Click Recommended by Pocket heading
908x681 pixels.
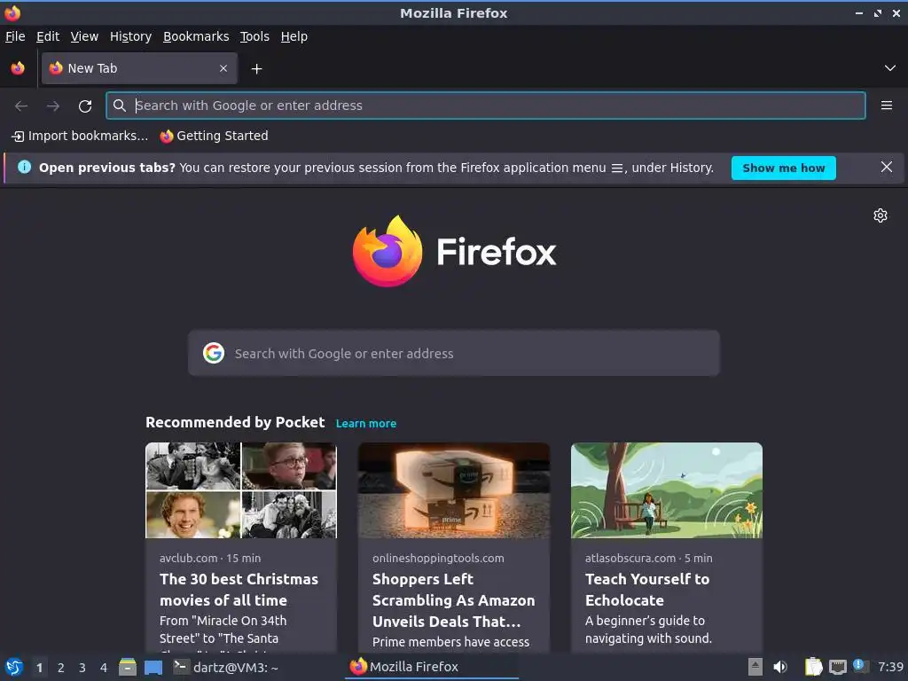(235, 422)
